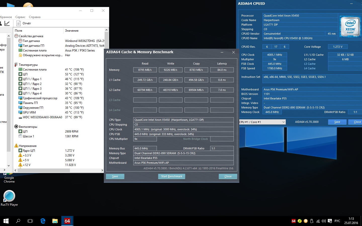Screen dimensions: 362x226
Task: Click the Instruction Set value field
Action: coord(312,79)
